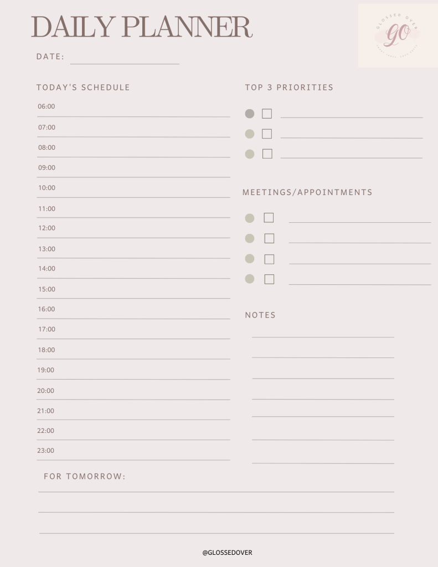Viewport: 438px width, 567px height.
Task: Click the Glossed Over logo
Action: click(x=398, y=35)
